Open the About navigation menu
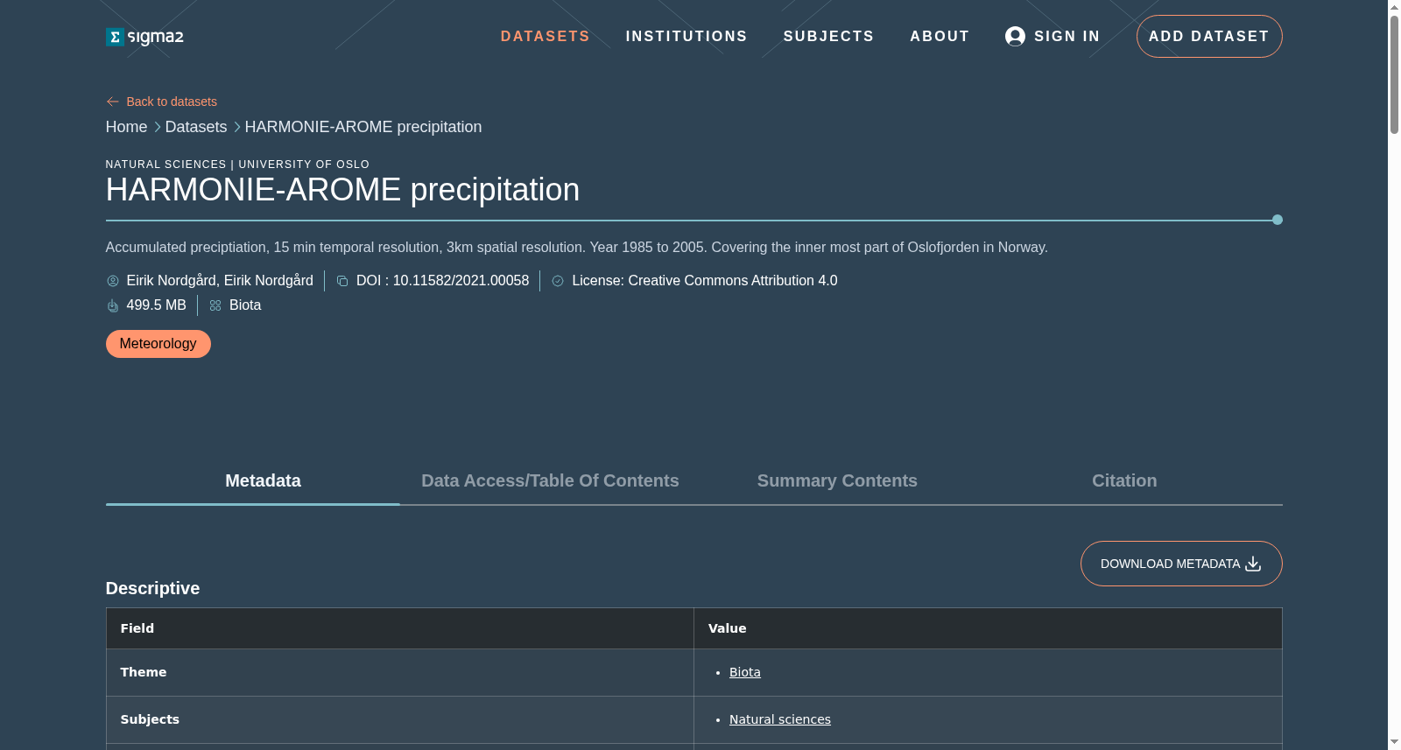1401x750 pixels. [940, 36]
